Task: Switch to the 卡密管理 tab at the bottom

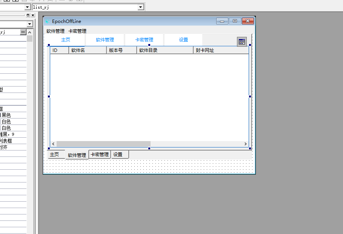Action: pyautogui.click(x=99, y=154)
